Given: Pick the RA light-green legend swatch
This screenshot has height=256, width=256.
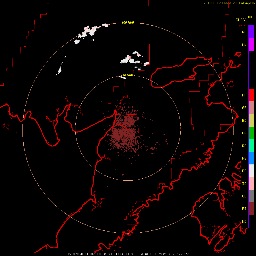Looking at the screenshot, I should (x=251, y=146).
